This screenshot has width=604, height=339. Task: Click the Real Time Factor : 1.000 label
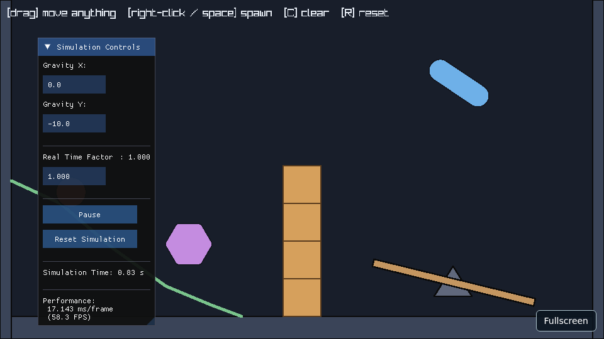(x=96, y=157)
